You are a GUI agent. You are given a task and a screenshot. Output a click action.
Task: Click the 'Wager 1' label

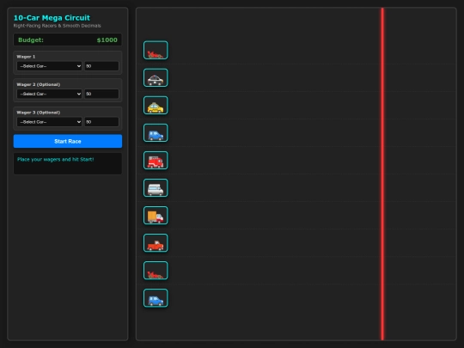(26, 57)
